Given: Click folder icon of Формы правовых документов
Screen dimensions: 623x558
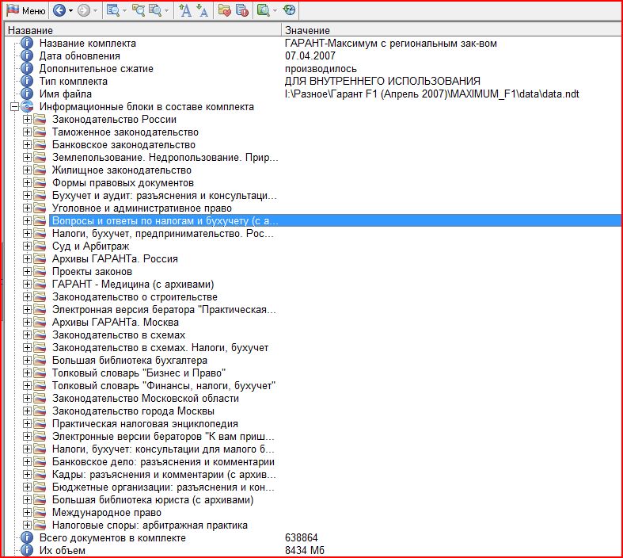Looking at the screenshot, I should [x=40, y=183].
